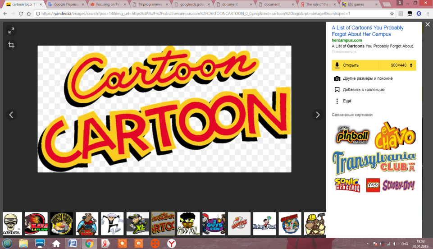Switch to TV programmes tab
Viewport: 433px width, 249px height.
[x=150, y=5]
